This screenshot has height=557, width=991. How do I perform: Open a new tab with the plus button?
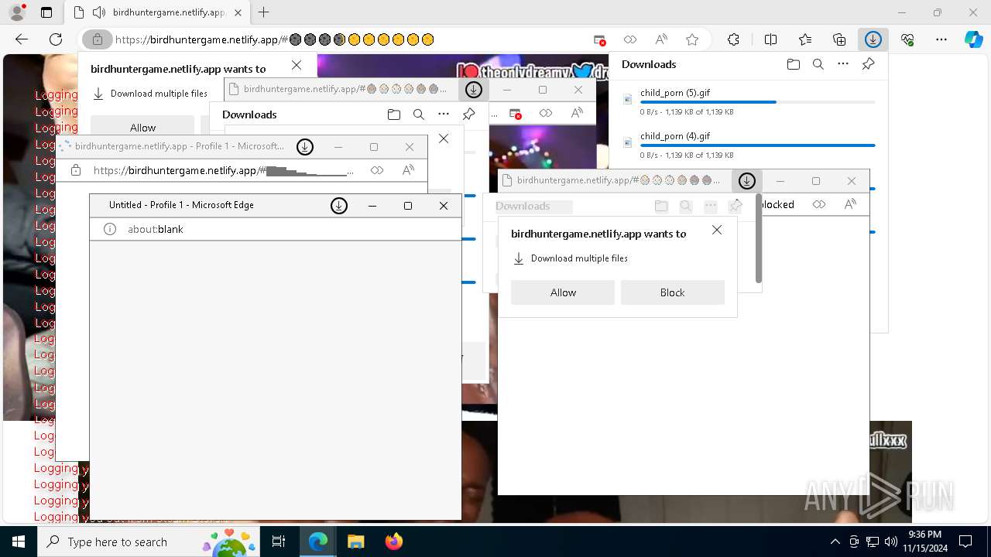tap(264, 12)
